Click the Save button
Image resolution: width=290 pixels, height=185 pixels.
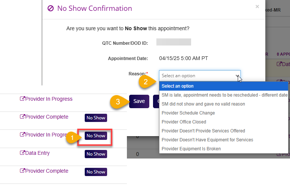(139, 101)
